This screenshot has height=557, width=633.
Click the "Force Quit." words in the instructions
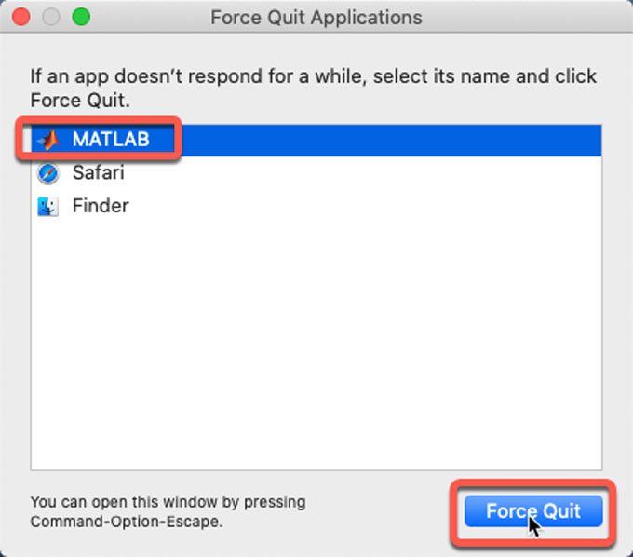80,101
